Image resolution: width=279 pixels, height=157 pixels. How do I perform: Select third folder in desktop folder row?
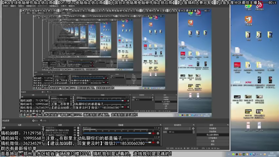point(270,36)
